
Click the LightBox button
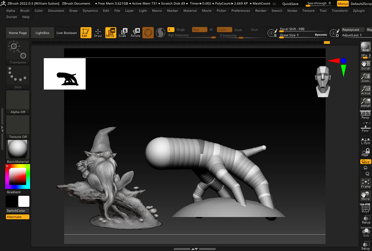tap(42, 33)
